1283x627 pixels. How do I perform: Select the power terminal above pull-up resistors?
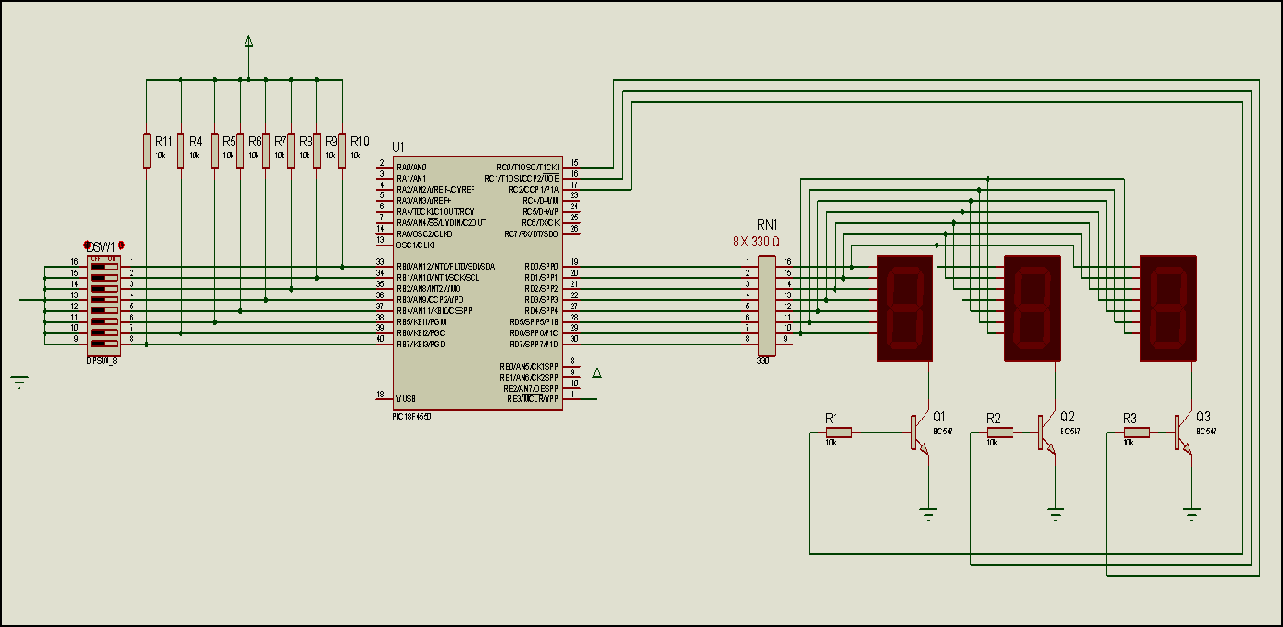[x=248, y=43]
